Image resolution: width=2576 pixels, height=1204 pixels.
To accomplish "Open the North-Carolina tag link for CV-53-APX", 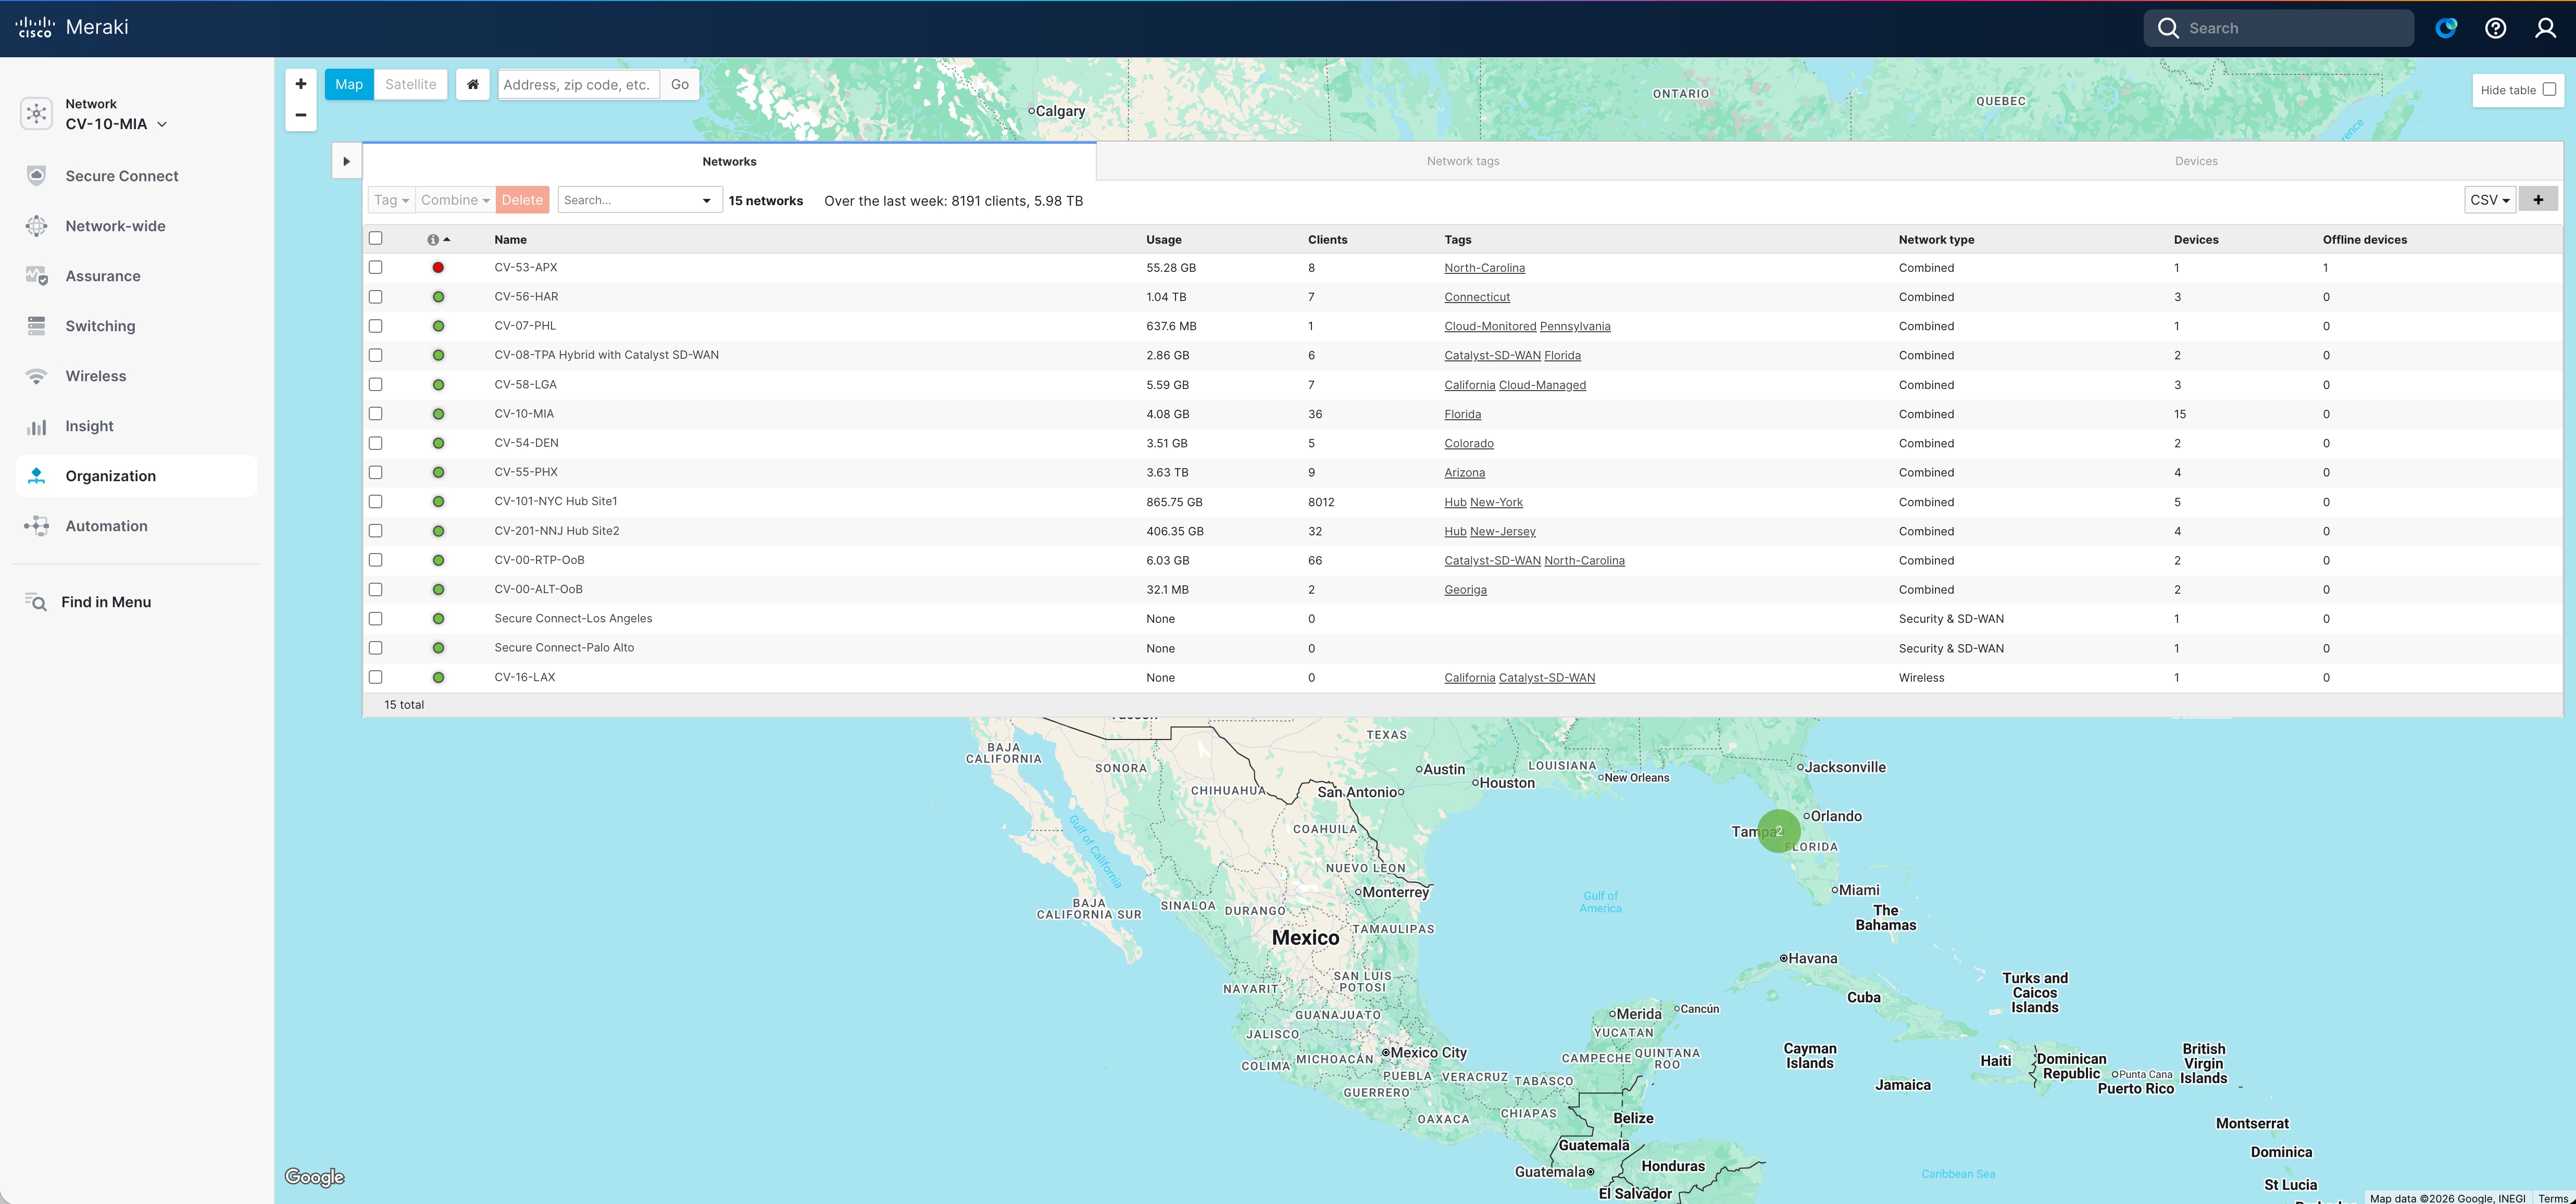I will coord(1484,268).
